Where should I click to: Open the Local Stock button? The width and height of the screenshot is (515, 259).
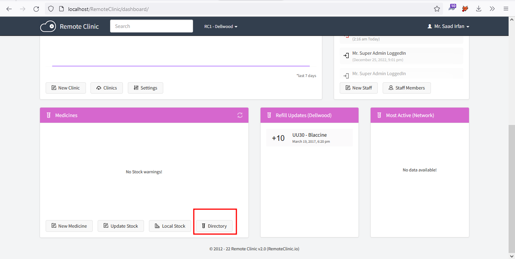(x=170, y=226)
